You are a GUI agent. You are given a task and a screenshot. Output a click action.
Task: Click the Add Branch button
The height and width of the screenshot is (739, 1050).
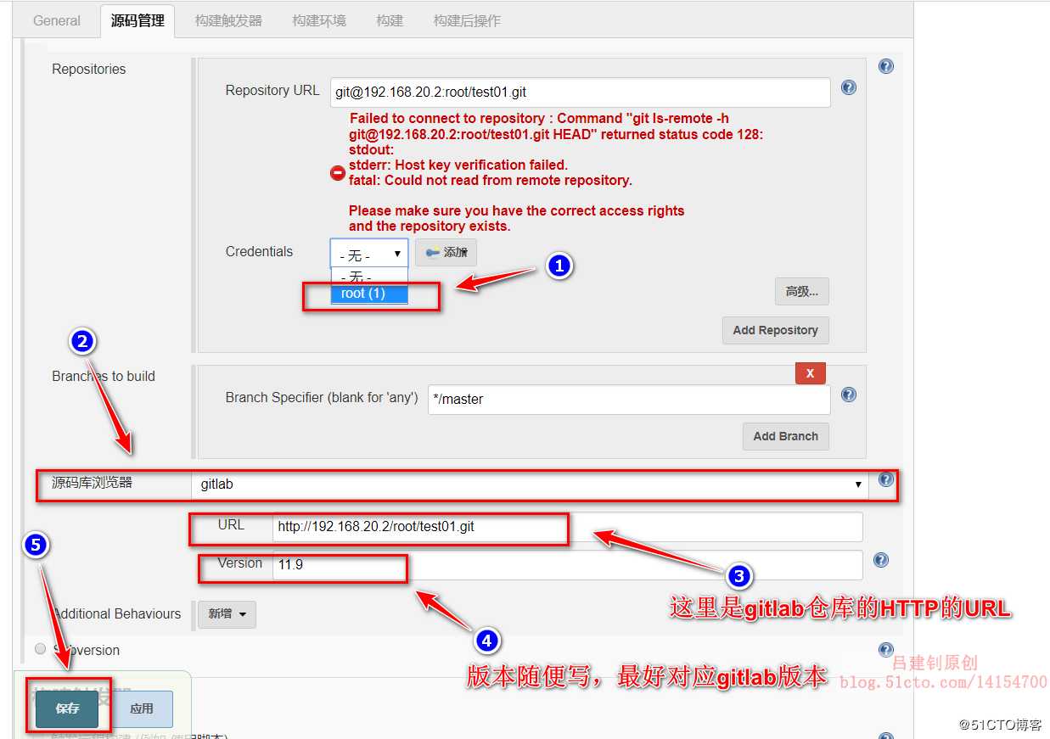pos(785,436)
